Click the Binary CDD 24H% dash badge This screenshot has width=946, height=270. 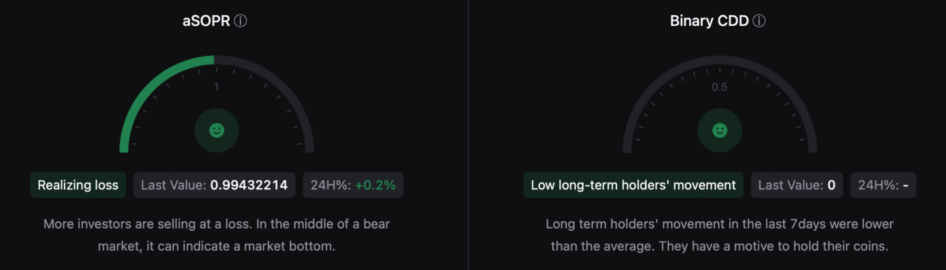pos(883,185)
